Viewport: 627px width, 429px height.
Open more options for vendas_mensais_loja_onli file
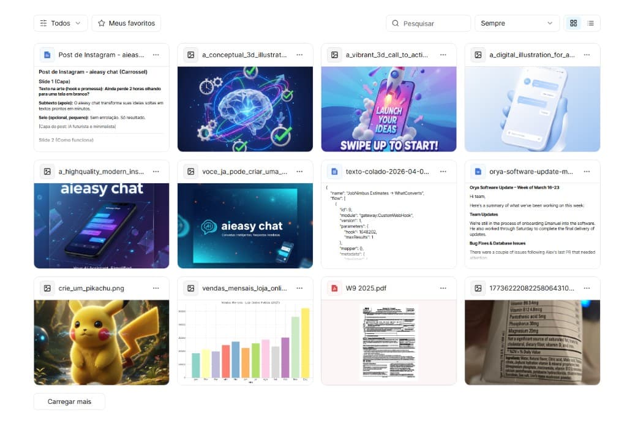point(299,288)
